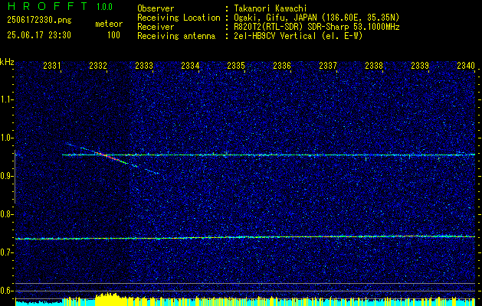Click the 2338 time marker
This screenshot has width=482, height=306.
coord(374,65)
